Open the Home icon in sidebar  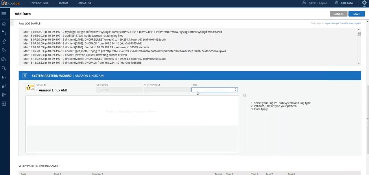(4, 24)
